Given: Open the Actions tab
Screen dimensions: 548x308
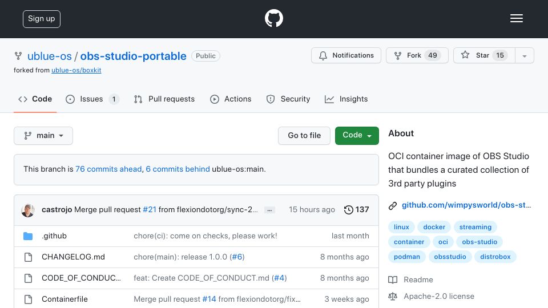Looking at the screenshot, I should click(x=231, y=99).
